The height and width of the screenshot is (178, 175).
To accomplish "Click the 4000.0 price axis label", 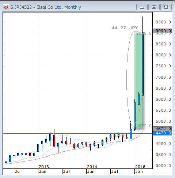I will pos(163,144).
